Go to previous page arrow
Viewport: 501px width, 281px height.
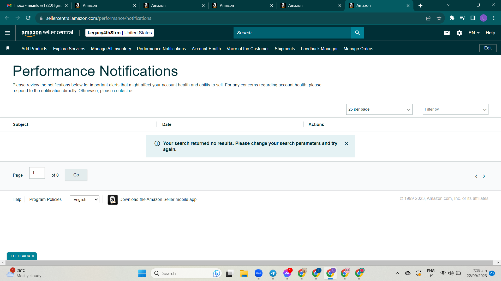click(476, 176)
